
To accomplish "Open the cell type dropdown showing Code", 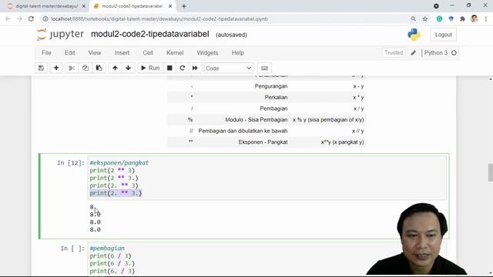I will coord(228,68).
